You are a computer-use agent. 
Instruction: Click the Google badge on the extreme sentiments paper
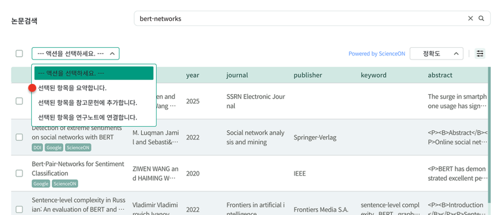(x=54, y=148)
